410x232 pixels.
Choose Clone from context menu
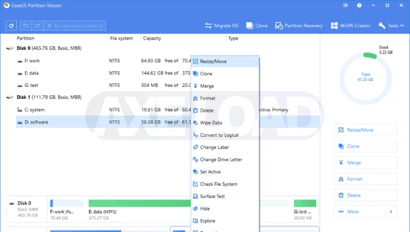click(225, 73)
